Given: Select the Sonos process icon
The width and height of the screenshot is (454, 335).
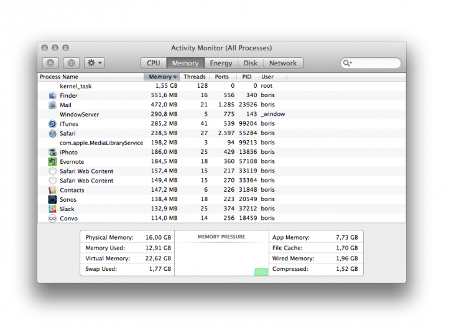Looking at the screenshot, I should [52, 199].
